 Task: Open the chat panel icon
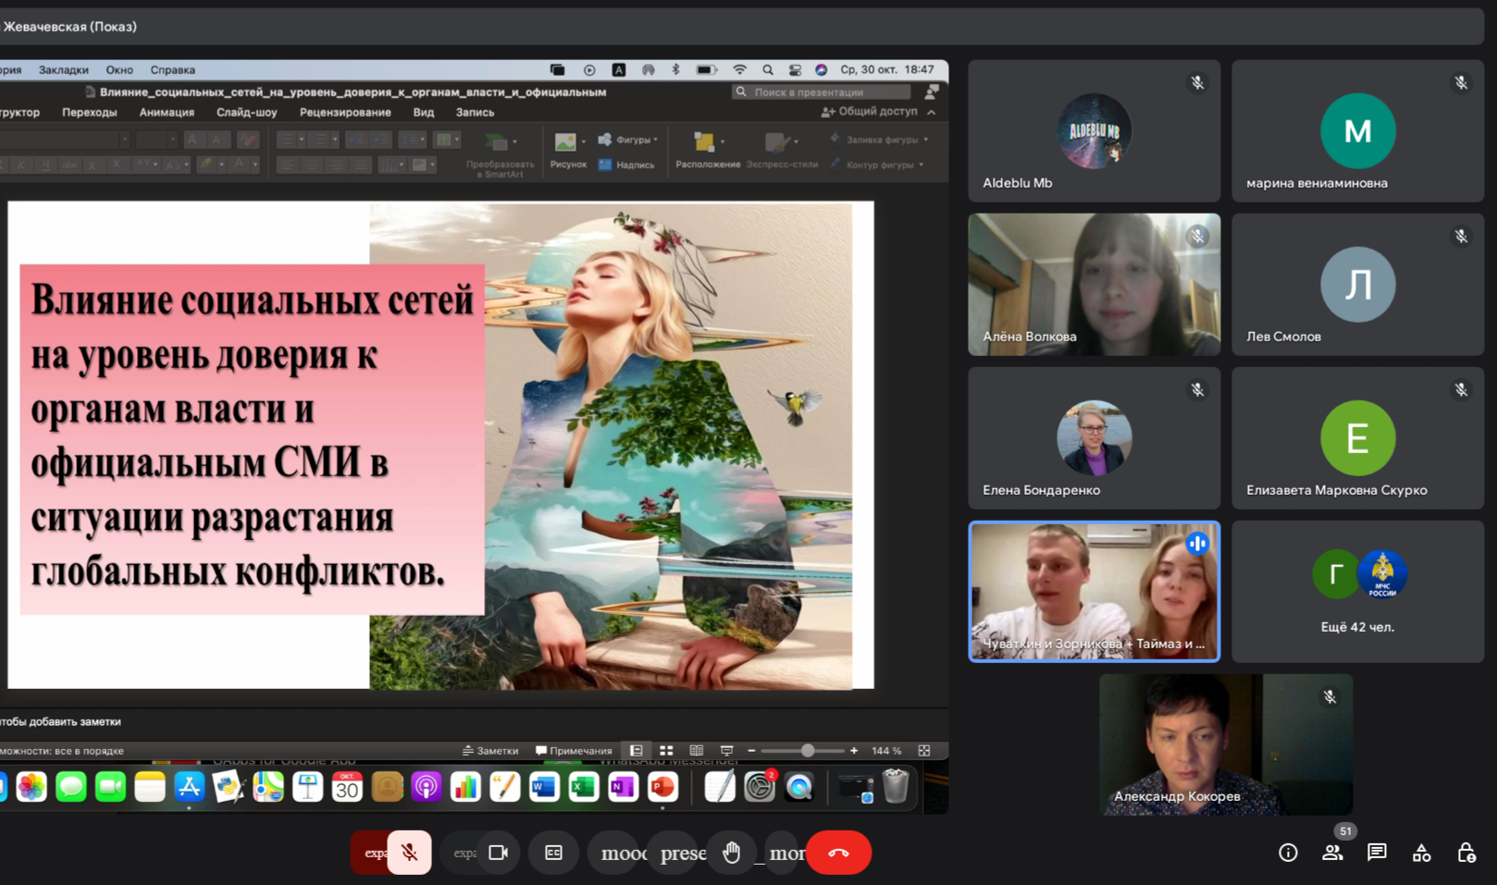coord(1377,853)
